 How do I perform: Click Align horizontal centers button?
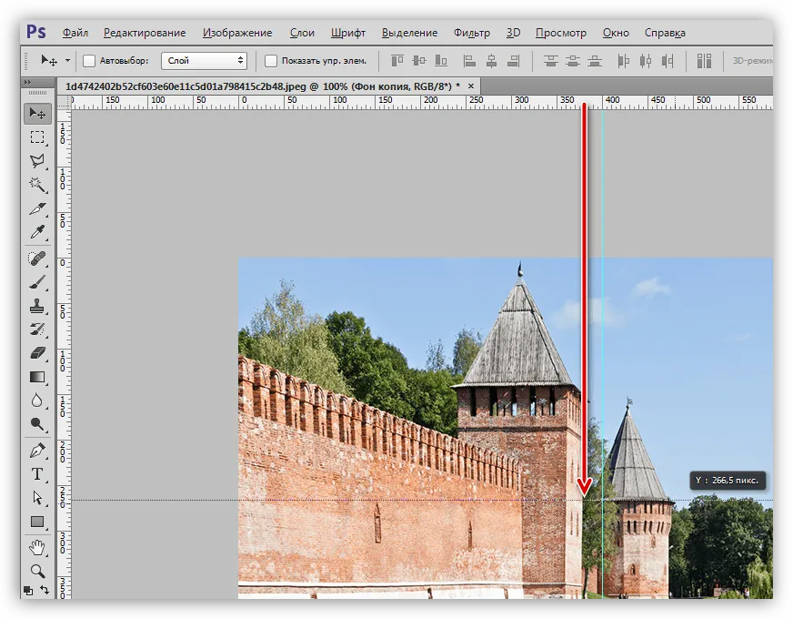coord(492,61)
